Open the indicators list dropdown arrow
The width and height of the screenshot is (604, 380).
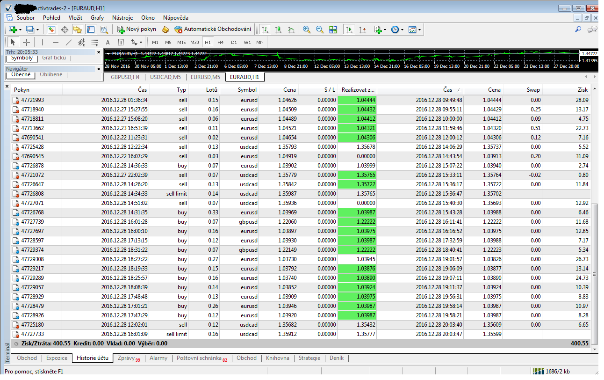(385, 29)
